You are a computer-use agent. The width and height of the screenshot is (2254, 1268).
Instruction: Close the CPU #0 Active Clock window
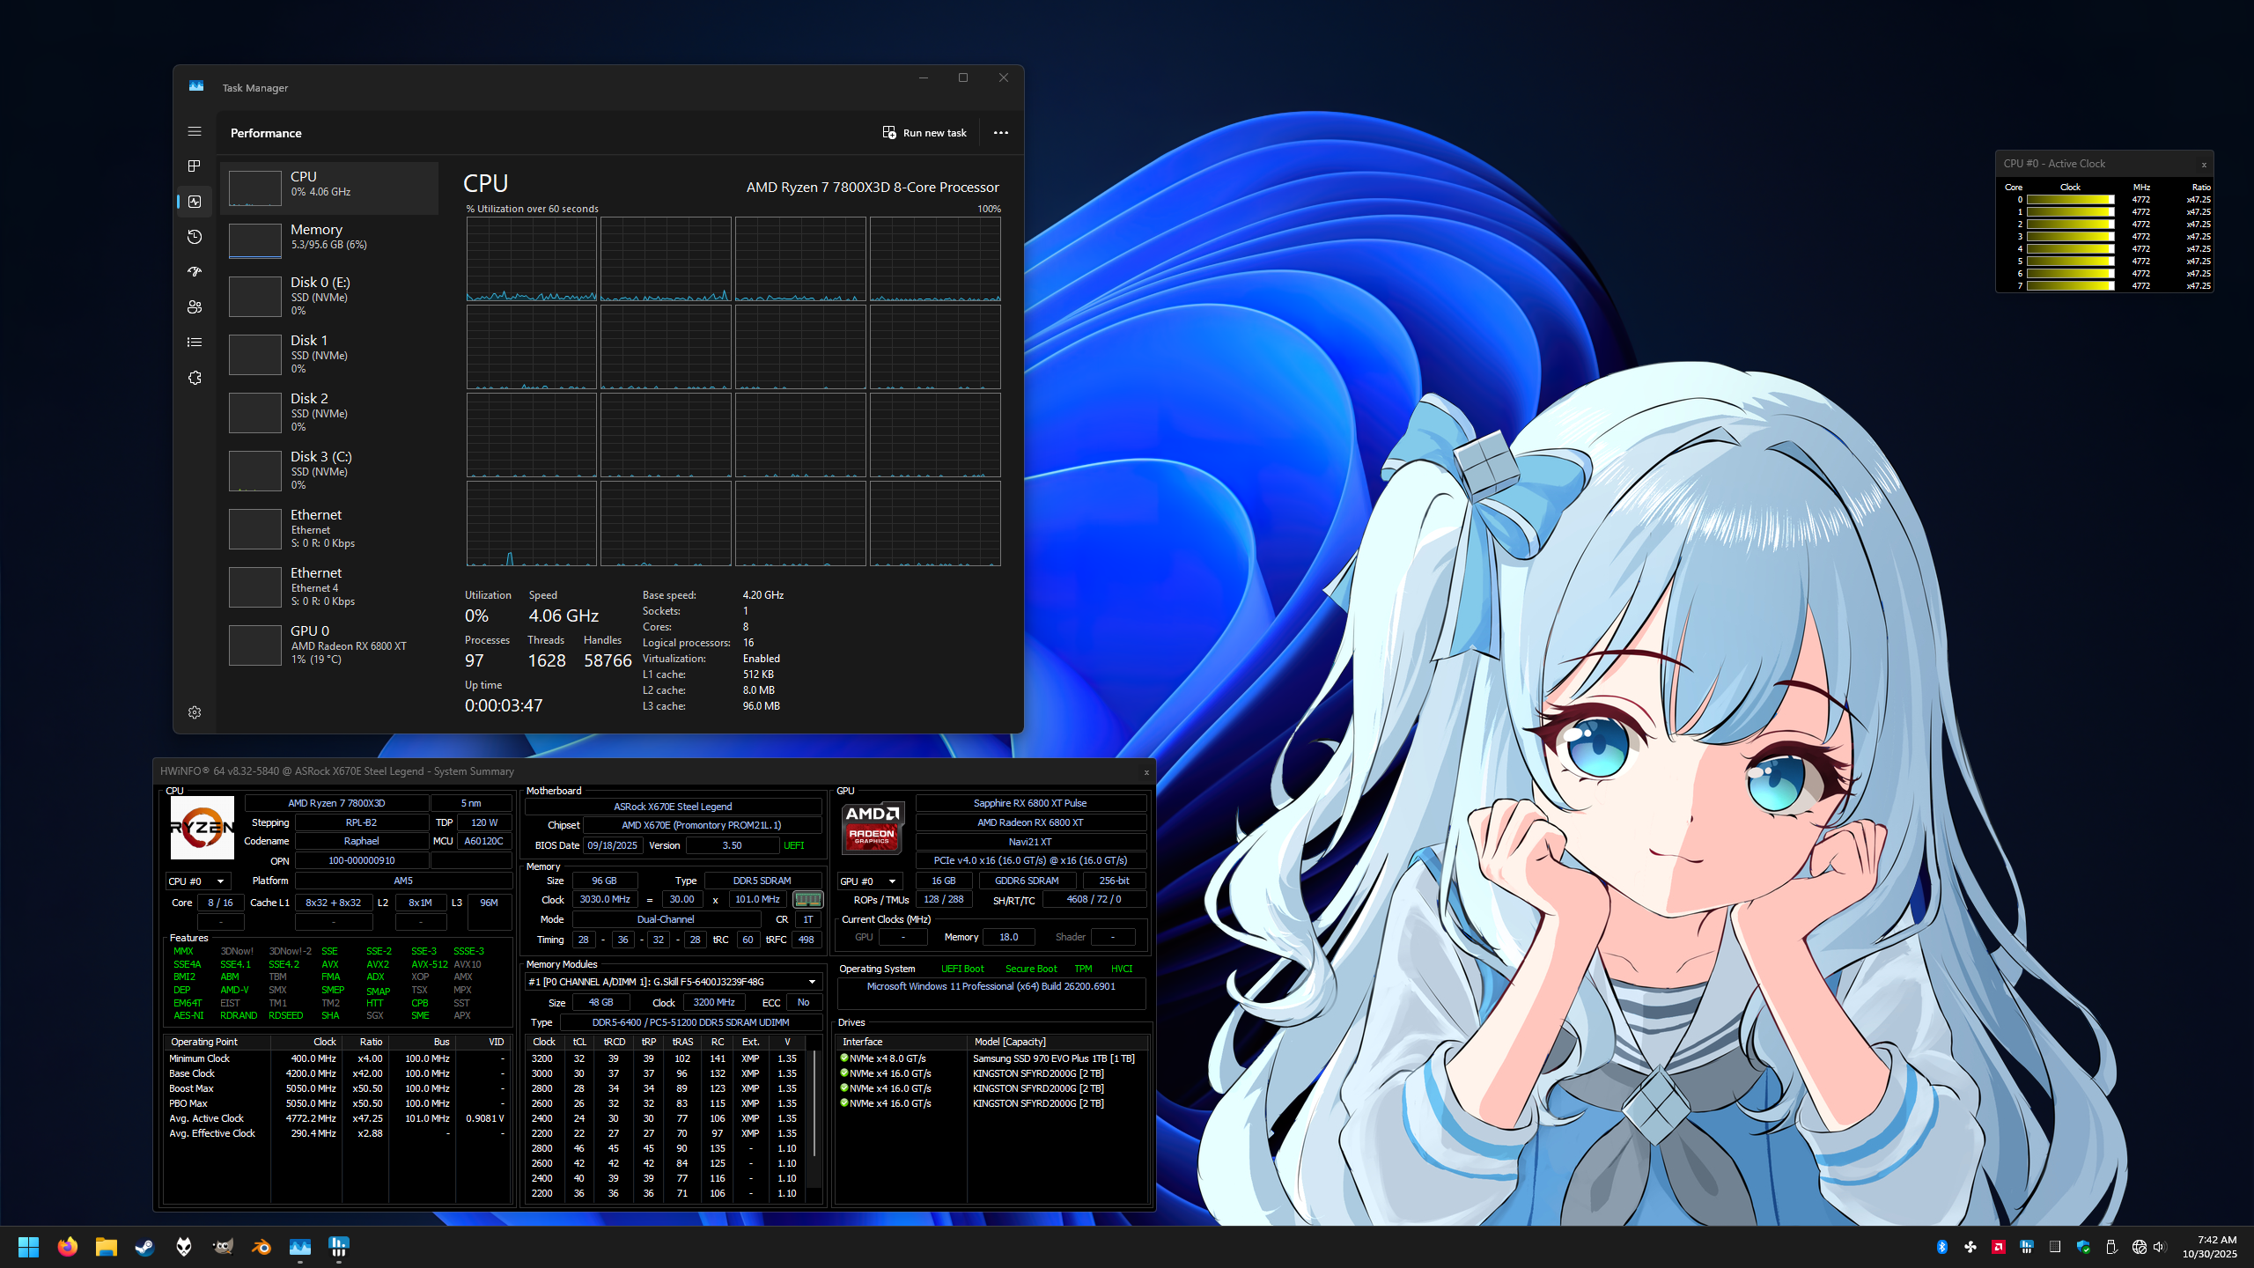coord(2204,165)
